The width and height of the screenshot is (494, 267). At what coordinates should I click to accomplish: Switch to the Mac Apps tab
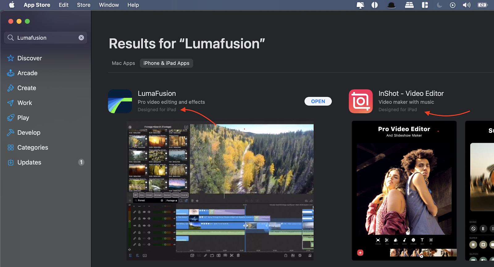(x=124, y=63)
